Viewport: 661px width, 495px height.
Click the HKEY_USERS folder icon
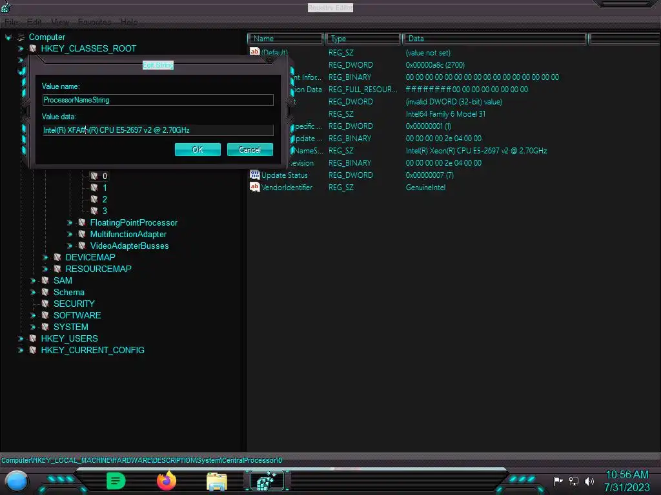pos(32,338)
